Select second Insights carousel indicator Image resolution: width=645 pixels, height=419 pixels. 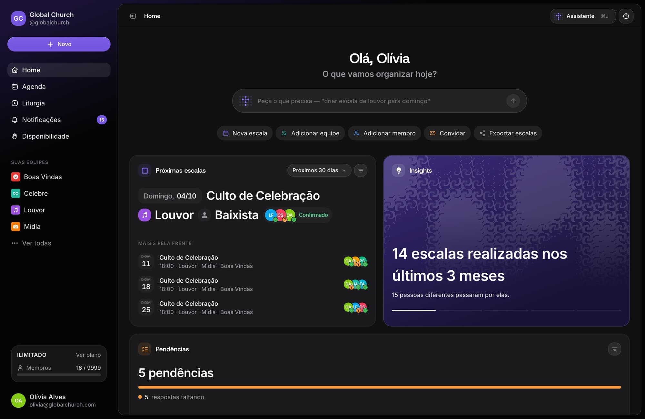point(460,310)
